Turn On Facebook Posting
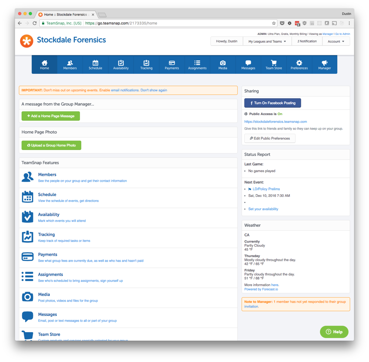The image size is (369, 362). (x=272, y=103)
